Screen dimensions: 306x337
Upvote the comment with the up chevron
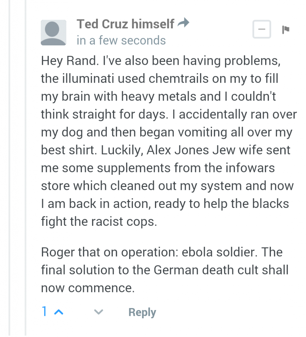pos(59,312)
